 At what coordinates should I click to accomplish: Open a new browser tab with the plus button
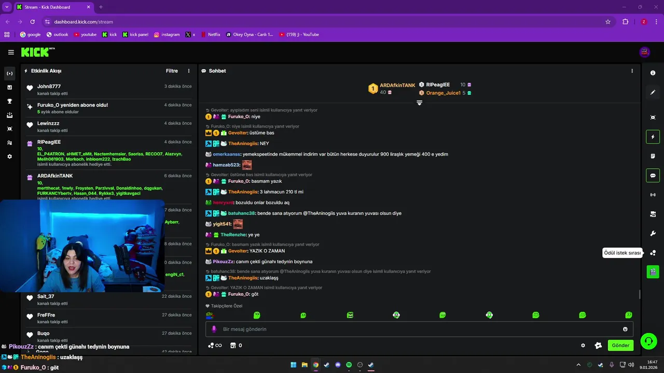101,7
